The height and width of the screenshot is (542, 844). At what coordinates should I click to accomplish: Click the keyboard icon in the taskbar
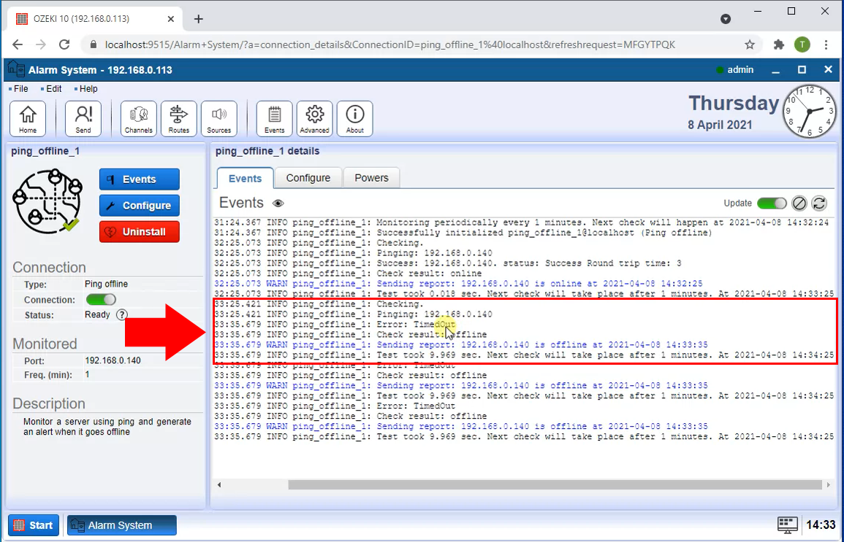tap(788, 524)
